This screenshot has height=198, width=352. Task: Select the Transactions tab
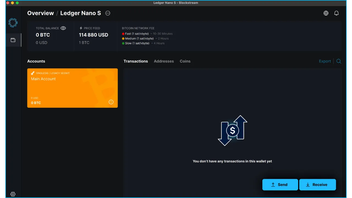[x=136, y=61]
